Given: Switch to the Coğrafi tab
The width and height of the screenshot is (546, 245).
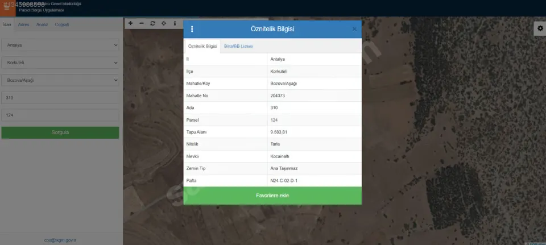Looking at the screenshot, I should 62,24.
